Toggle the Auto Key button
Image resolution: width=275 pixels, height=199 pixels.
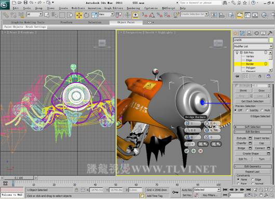point(187,190)
